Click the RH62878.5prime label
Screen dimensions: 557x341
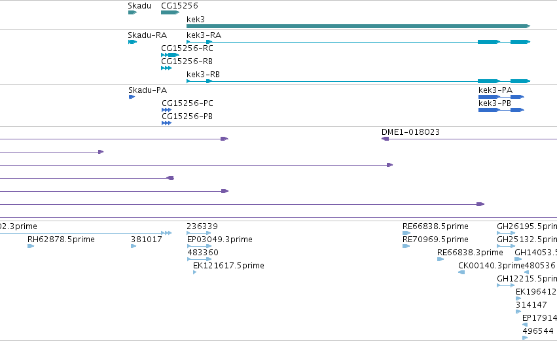61,240
